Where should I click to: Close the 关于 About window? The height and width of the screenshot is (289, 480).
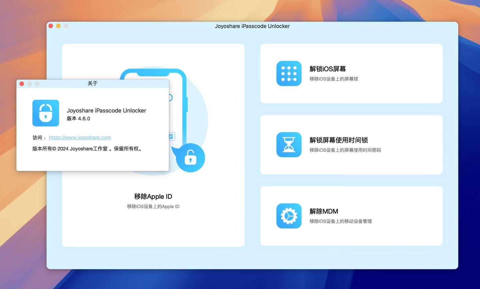coord(22,84)
